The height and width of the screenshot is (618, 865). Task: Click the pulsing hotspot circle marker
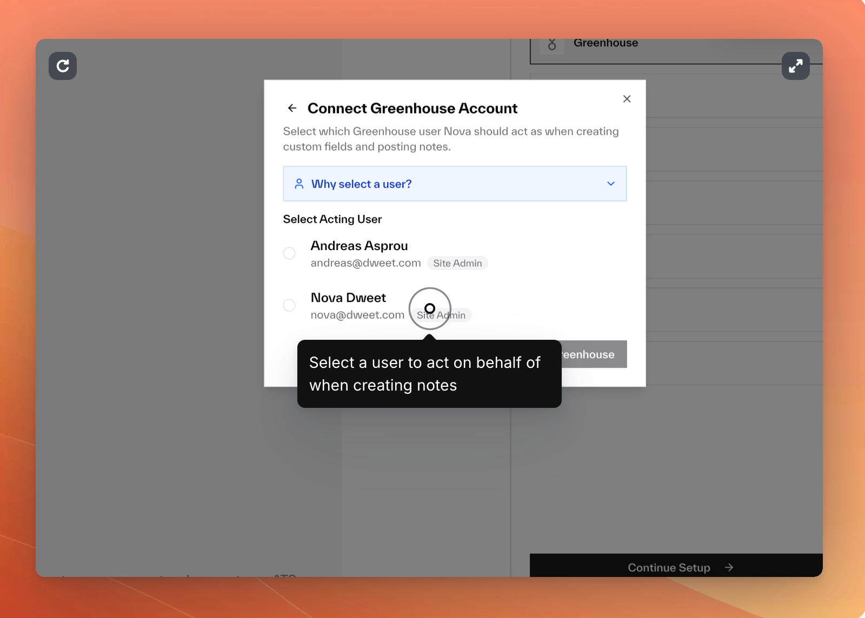pyautogui.click(x=430, y=308)
